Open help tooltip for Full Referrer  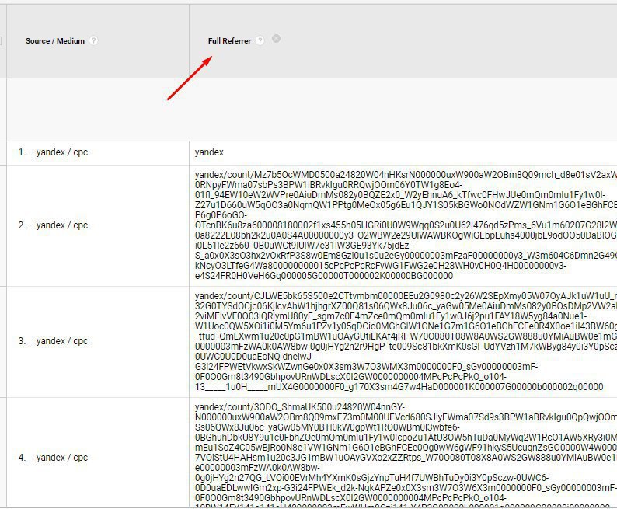[x=260, y=40]
